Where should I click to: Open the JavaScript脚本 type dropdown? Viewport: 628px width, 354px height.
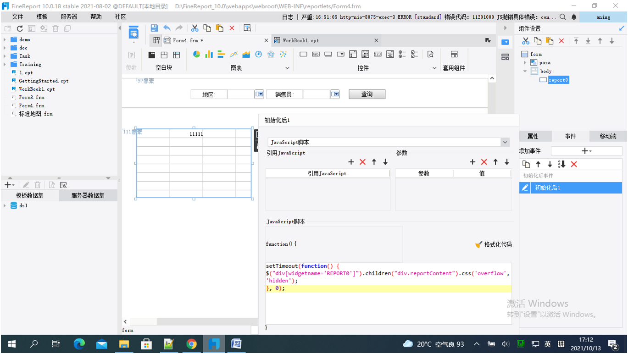(505, 142)
